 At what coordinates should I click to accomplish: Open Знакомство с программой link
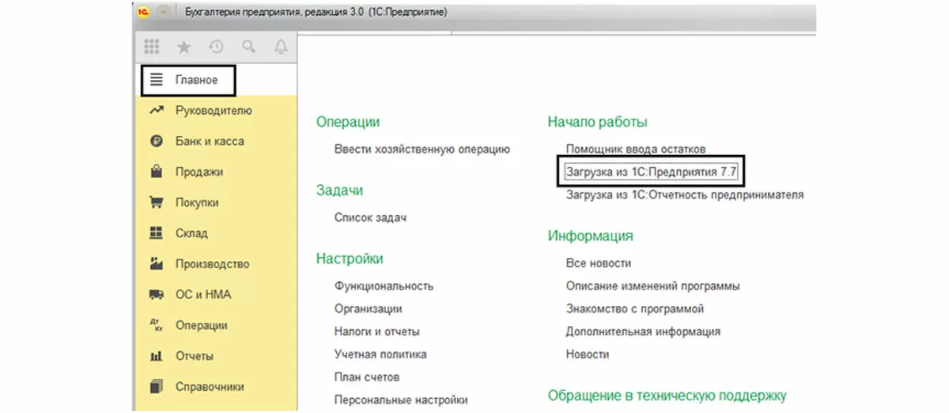coord(635,309)
